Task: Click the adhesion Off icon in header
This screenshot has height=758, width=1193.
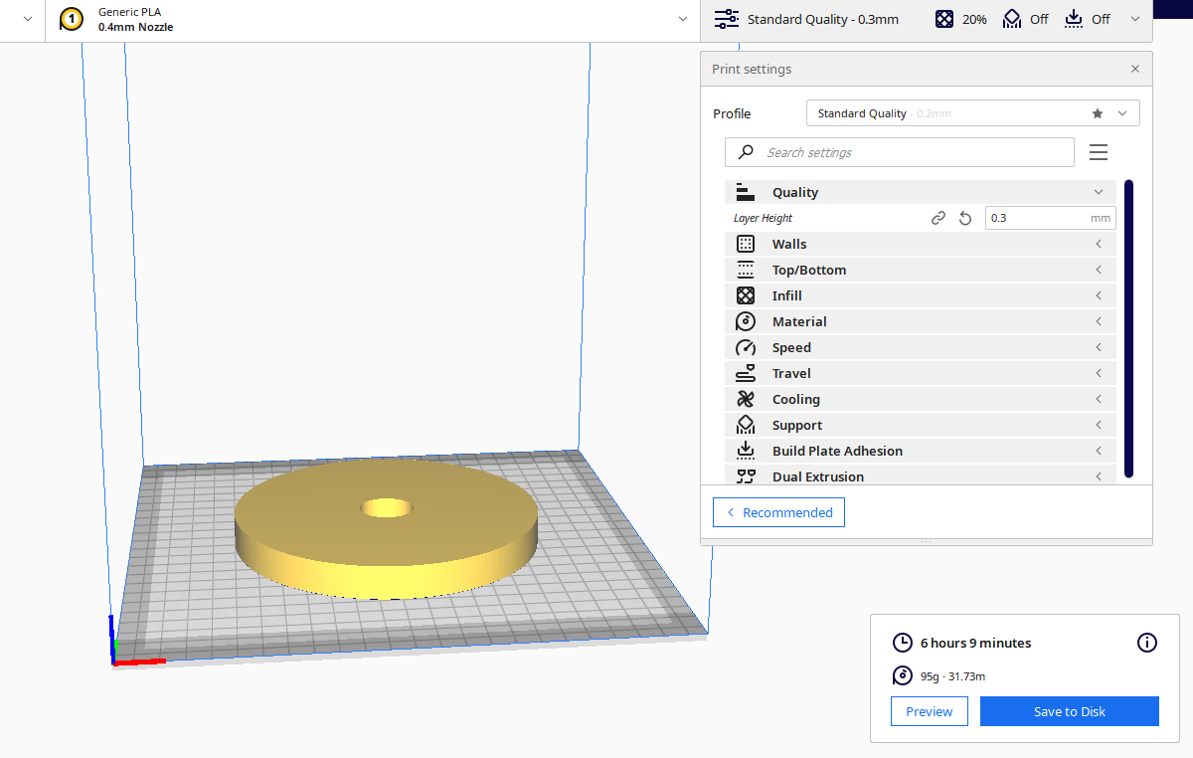Action: [x=1074, y=19]
